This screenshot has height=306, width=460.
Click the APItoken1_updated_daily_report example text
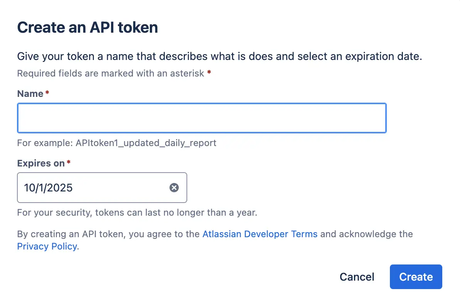coord(146,143)
